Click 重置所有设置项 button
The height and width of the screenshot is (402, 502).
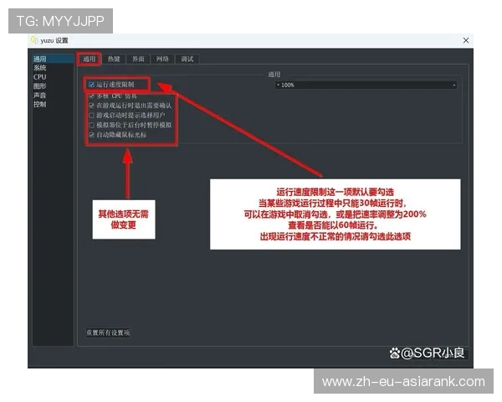pos(108,332)
